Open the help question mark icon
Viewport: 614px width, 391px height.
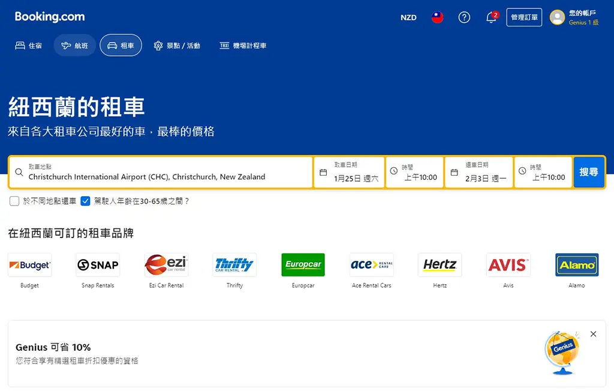tap(464, 17)
